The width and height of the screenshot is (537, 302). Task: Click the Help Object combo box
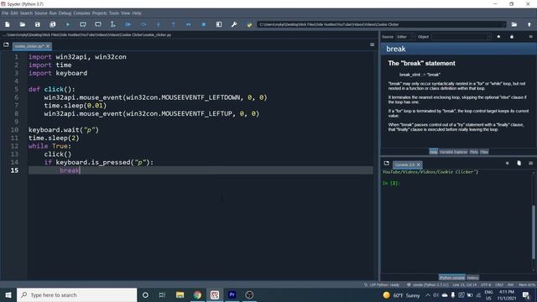461,37
